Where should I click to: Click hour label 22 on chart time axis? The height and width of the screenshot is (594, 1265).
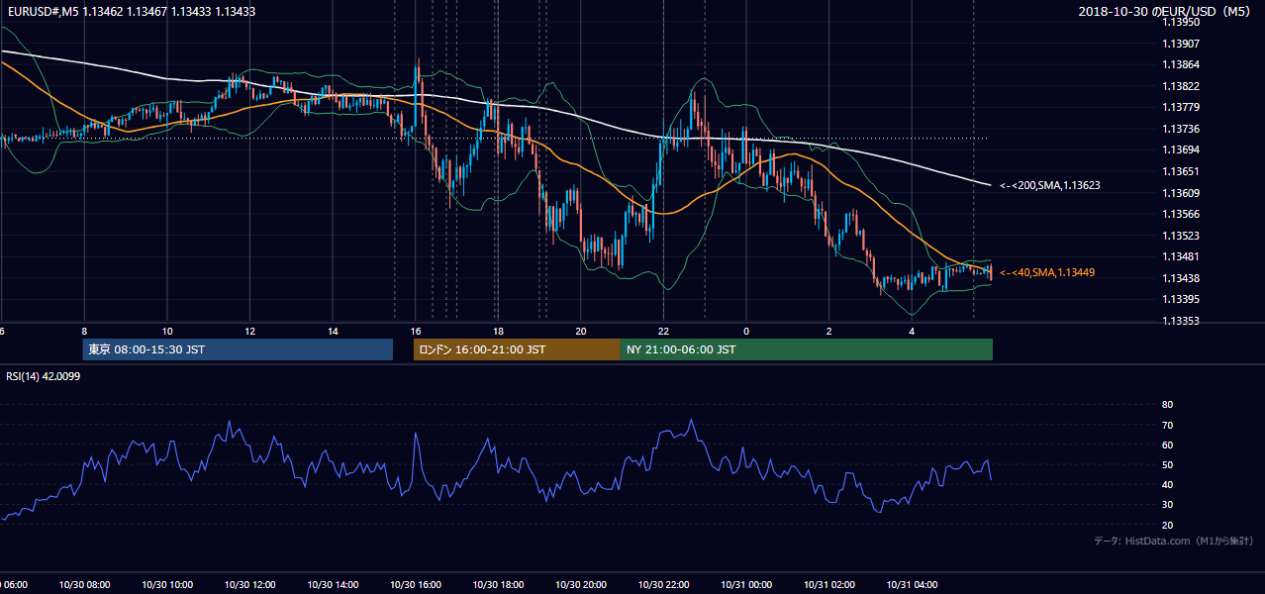point(663,332)
